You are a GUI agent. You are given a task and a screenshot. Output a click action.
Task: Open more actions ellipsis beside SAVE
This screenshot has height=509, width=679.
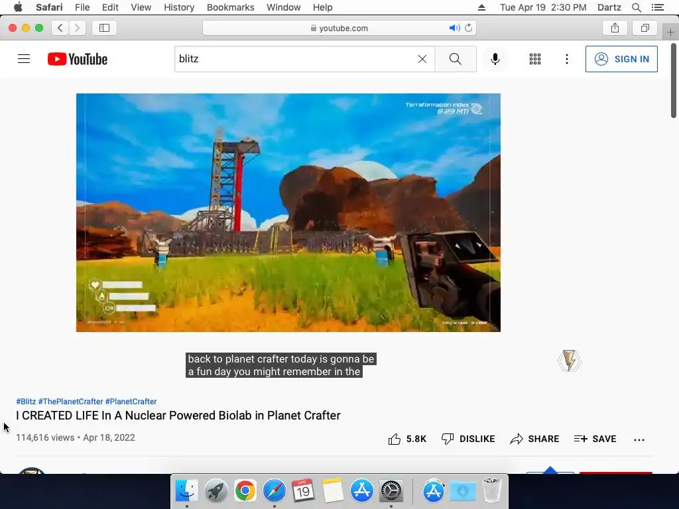click(x=639, y=440)
